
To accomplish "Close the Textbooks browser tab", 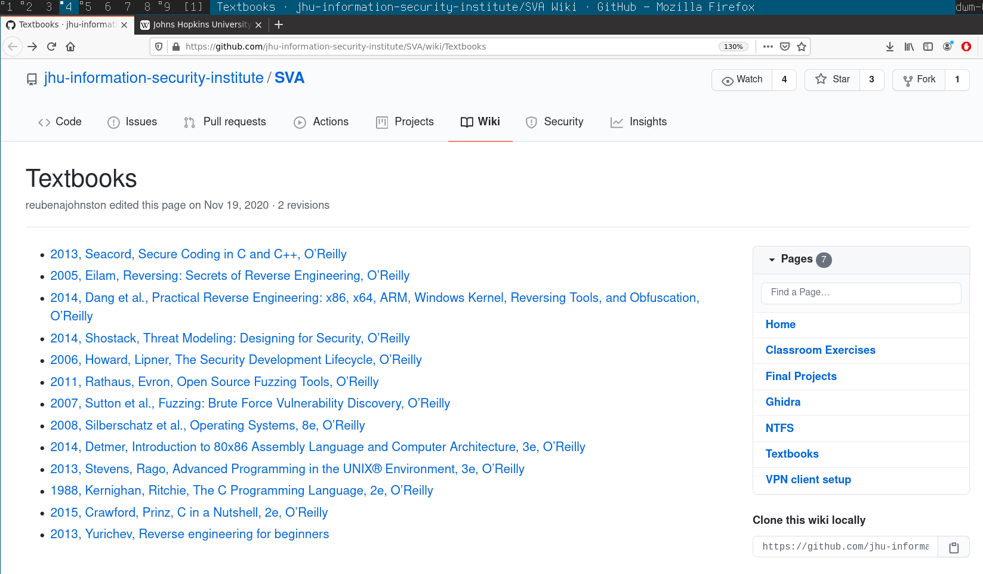I will [x=124, y=25].
